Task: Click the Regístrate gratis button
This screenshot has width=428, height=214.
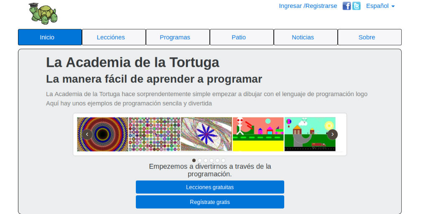Action: (210, 202)
